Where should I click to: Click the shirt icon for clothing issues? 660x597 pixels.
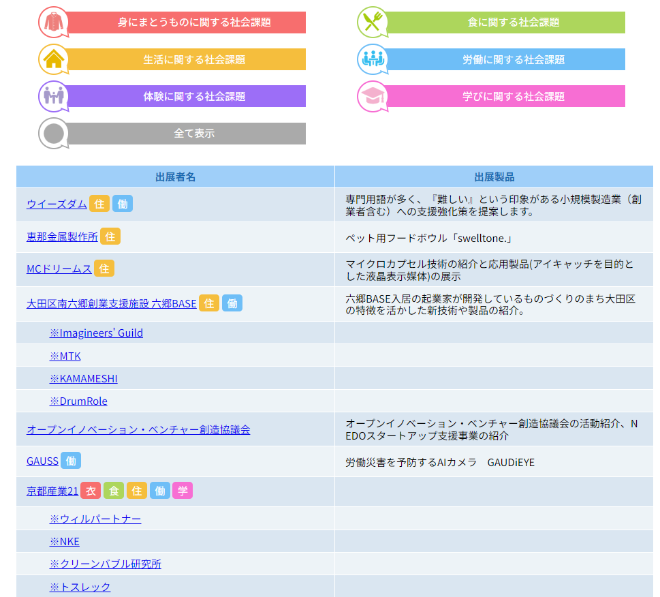click(x=53, y=22)
